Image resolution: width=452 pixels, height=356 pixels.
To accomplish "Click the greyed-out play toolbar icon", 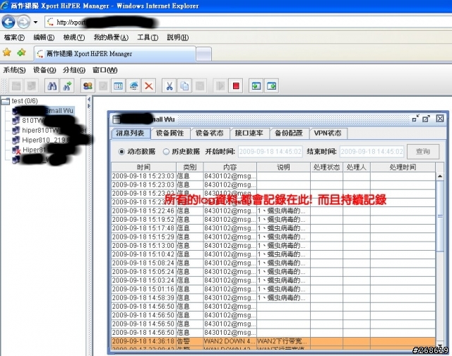I will 220,86.
